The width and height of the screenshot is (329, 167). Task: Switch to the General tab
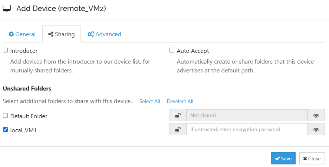click(x=22, y=34)
